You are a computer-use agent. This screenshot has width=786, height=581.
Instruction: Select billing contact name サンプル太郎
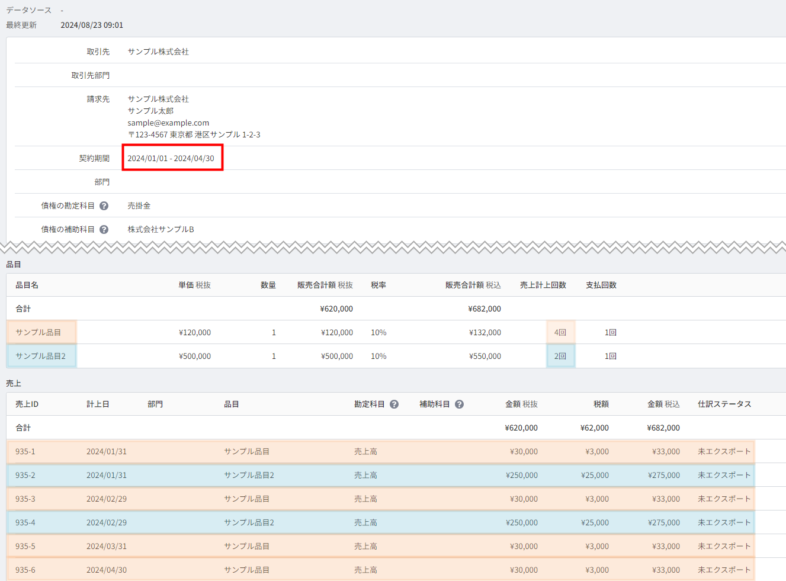150,111
